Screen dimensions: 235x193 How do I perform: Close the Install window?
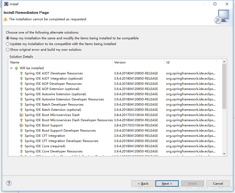click(227, 4)
